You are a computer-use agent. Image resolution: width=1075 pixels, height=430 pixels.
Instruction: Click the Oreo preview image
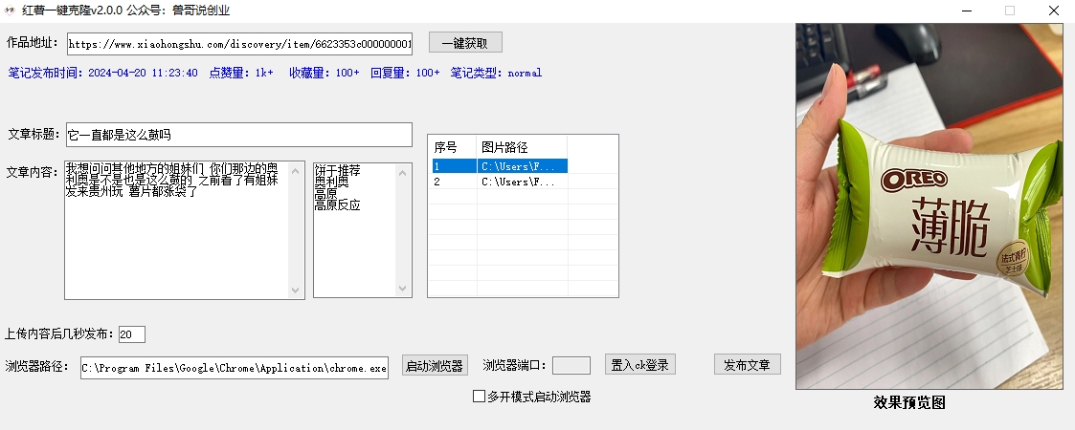click(930, 205)
